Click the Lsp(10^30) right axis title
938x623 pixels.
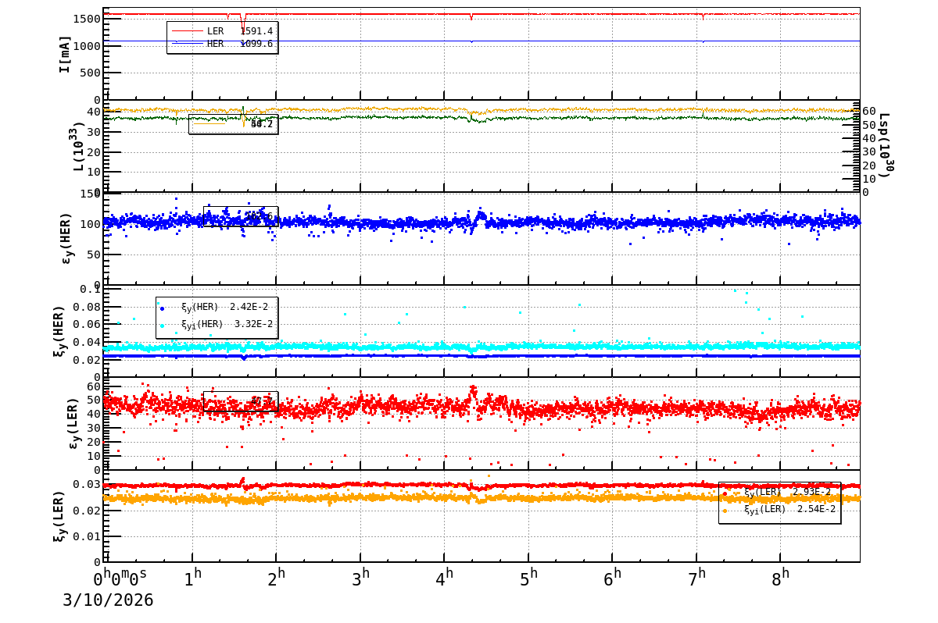[884, 146]
